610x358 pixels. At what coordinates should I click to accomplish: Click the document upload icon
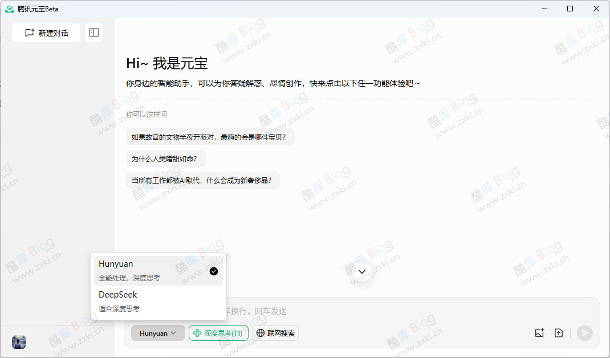(x=559, y=332)
